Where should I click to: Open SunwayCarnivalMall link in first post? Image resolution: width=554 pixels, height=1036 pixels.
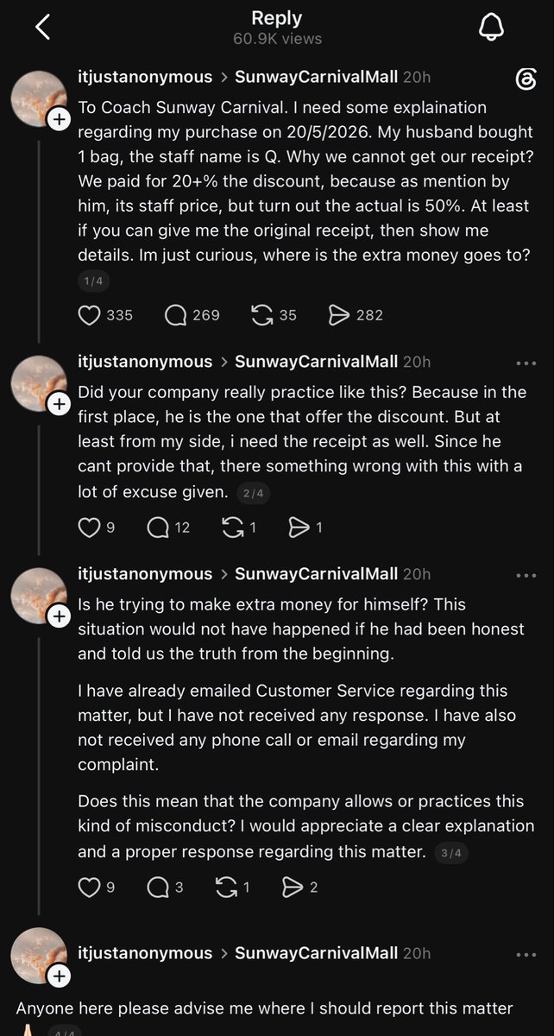point(316,77)
